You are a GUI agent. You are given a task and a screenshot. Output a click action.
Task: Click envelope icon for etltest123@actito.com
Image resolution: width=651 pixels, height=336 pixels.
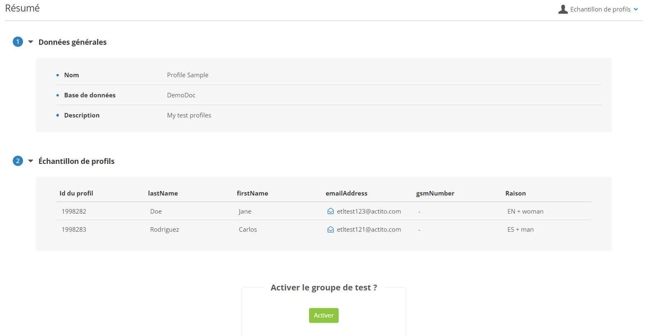click(x=330, y=211)
